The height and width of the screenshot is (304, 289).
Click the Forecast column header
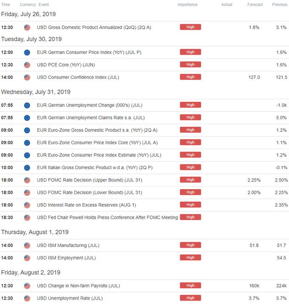255,5
